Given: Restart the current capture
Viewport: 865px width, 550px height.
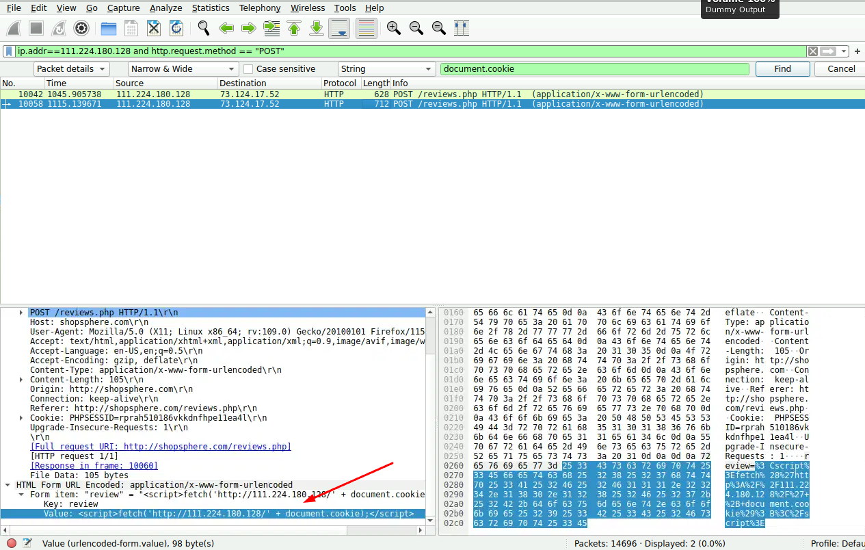Looking at the screenshot, I should pos(59,28).
